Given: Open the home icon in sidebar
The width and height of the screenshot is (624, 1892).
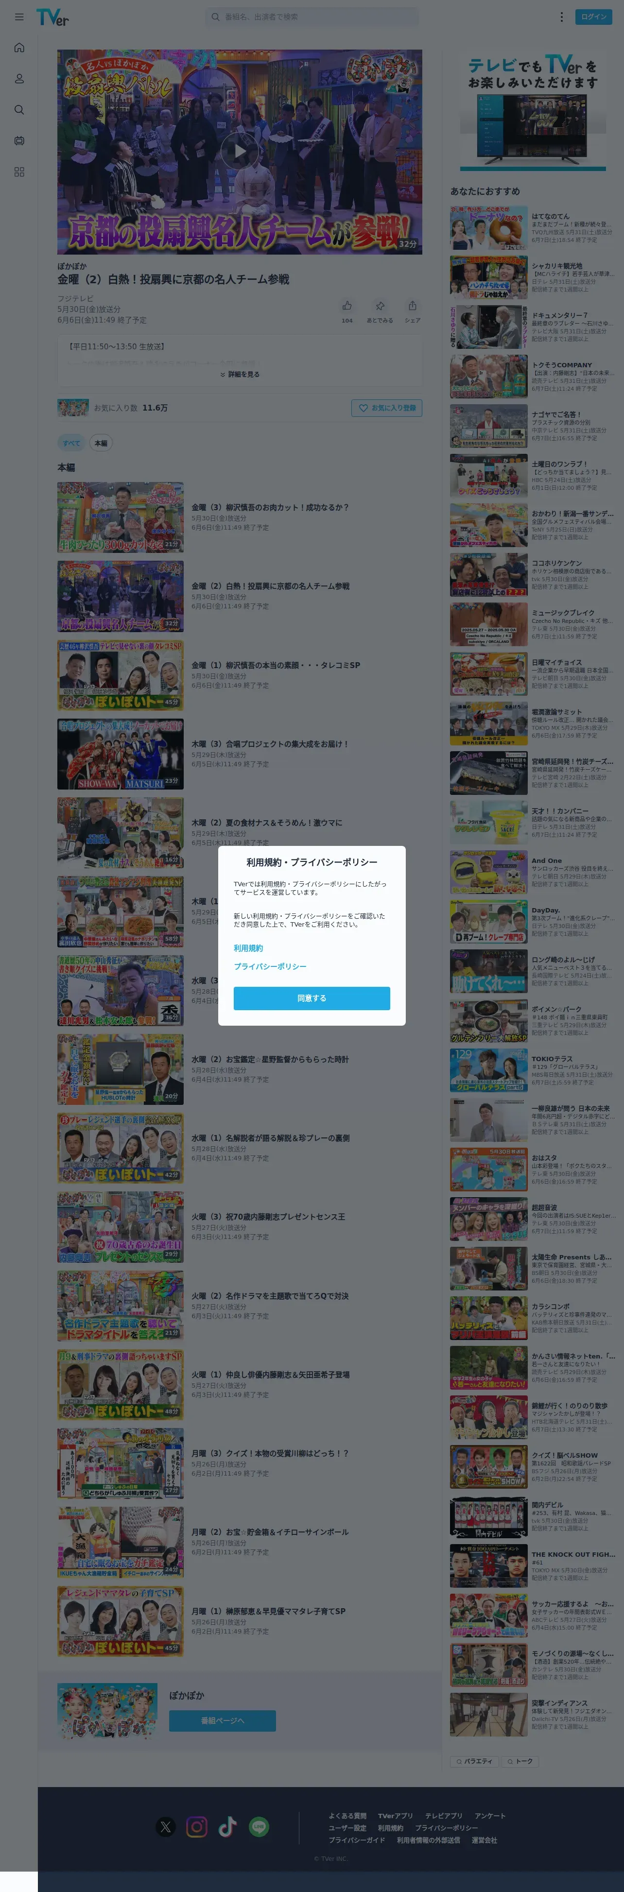Looking at the screenshot, I should pyautogui.click(x=19, y=48).
